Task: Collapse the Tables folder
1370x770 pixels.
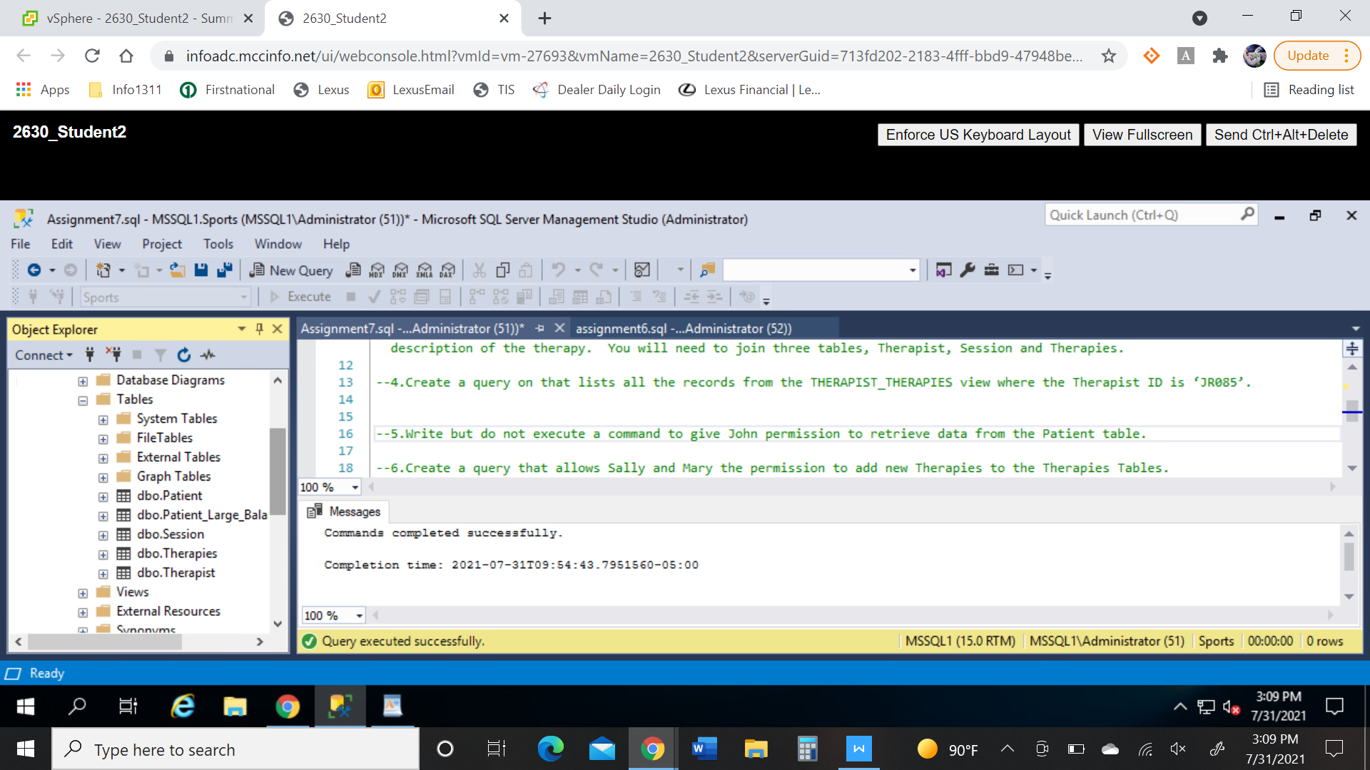Action: (x=82, y=399)
